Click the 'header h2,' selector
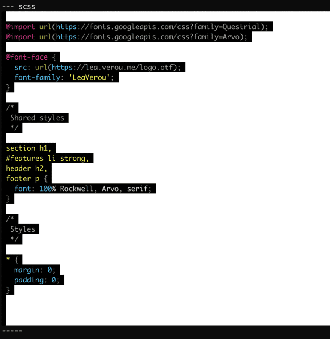 click(x=26, y=168)
